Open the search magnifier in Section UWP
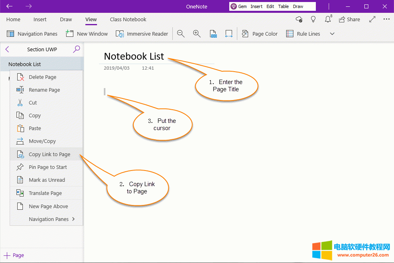The width and height of the screenshot is (394, 263). (x=77, y=49)
